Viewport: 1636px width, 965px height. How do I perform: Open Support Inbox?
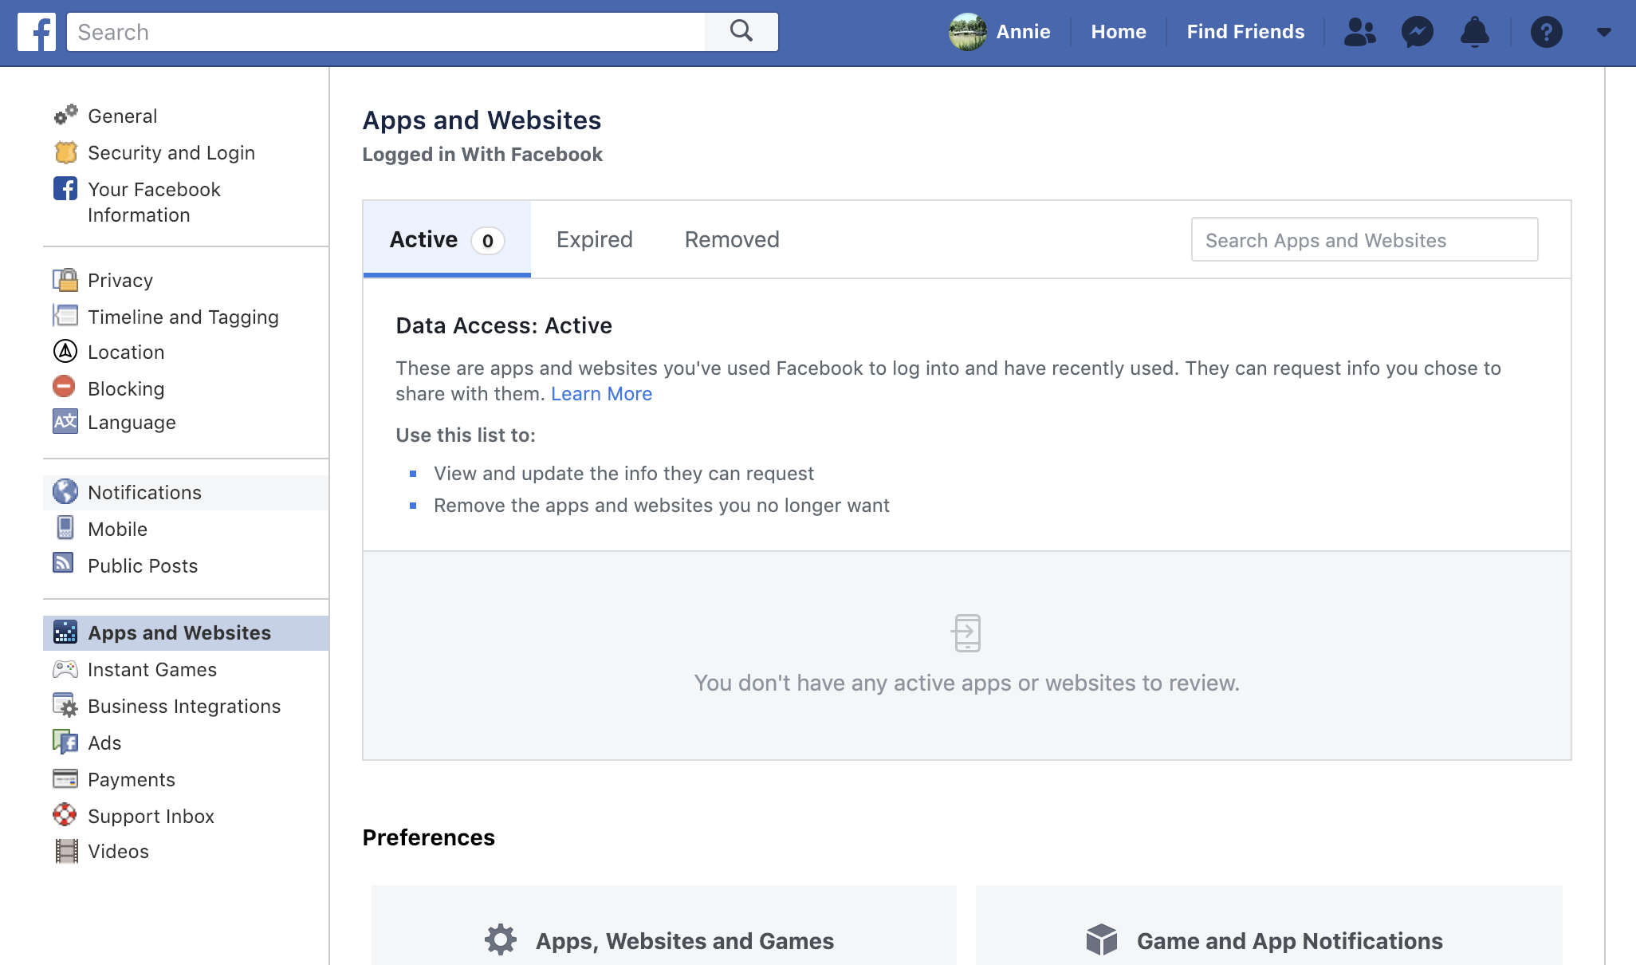[x=151, y=817]
